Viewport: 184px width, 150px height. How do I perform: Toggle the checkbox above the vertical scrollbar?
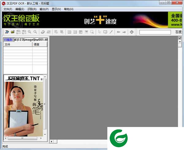pyautogui.click(x=180, y=38)
